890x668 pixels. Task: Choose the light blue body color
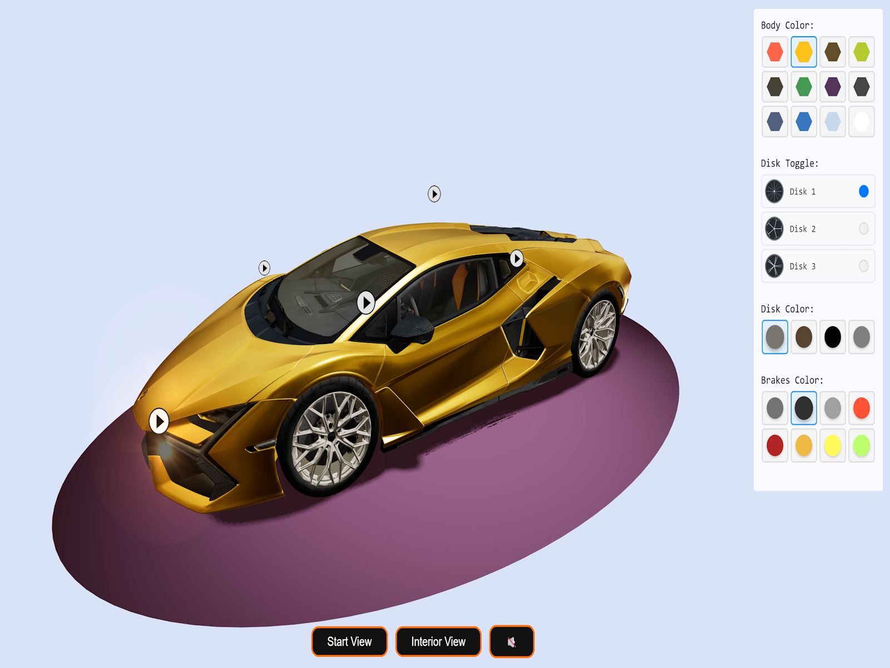[x=833, y=121]
